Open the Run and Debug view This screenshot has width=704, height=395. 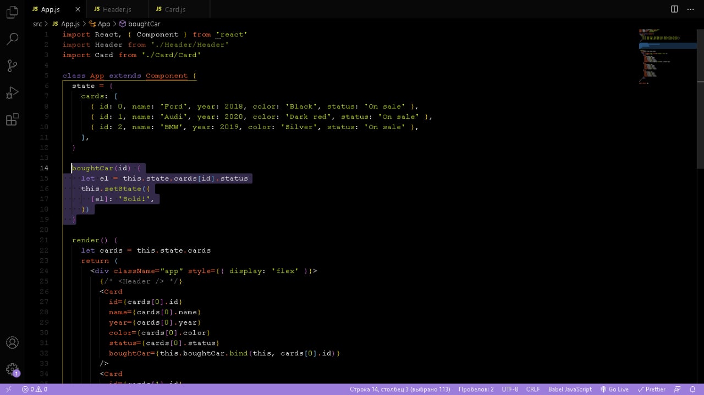(12, 93)
